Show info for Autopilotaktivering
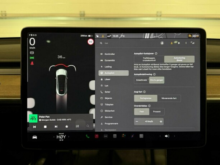This screenshot has width=220, height=165. 154,74
